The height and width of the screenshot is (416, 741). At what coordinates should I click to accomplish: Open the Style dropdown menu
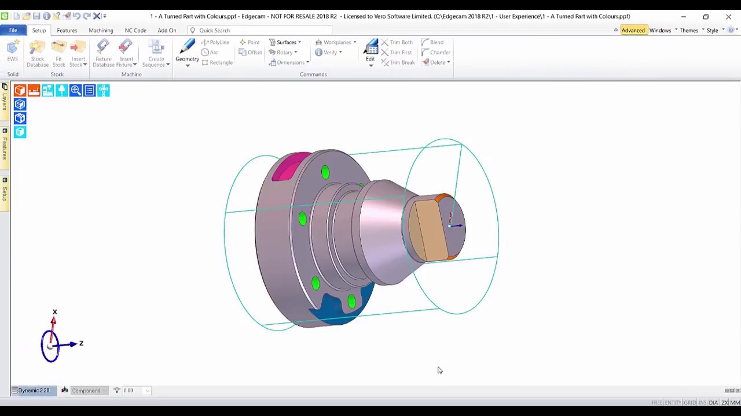point(716,30)
